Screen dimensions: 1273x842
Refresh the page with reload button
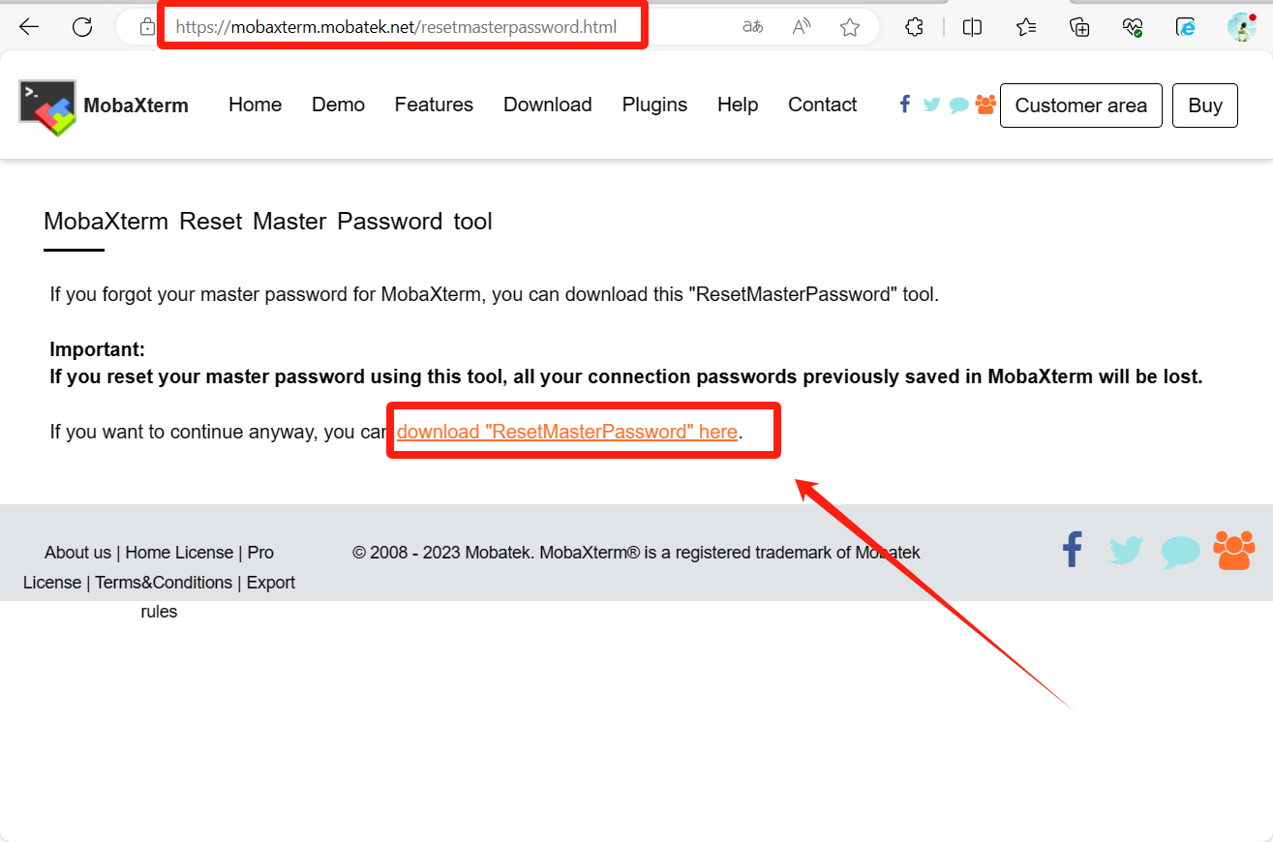82,27
